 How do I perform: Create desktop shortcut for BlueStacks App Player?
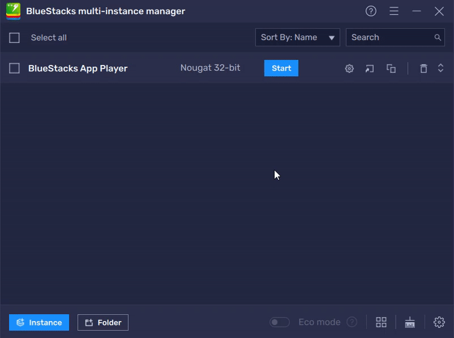pyautogui.click(x=370, y=69)
